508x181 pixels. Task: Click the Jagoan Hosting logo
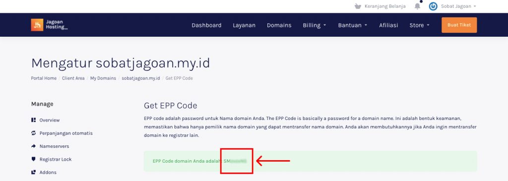coord(49,25)
